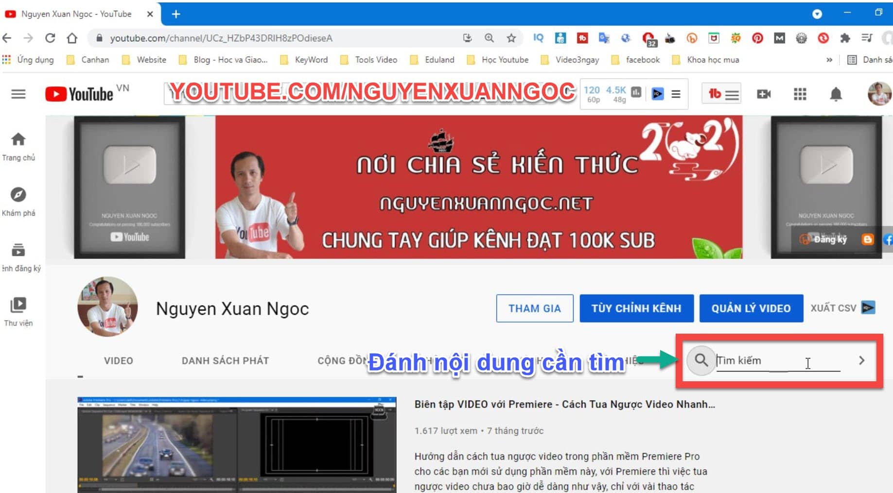Image resolution: width=893 pixels, height=493 pixels.
Task: Click TÙY CHỈNH KÊNH button
Action: [636, 308]
